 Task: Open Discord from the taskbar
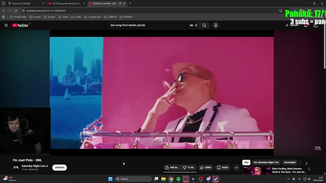pos(208,179)
